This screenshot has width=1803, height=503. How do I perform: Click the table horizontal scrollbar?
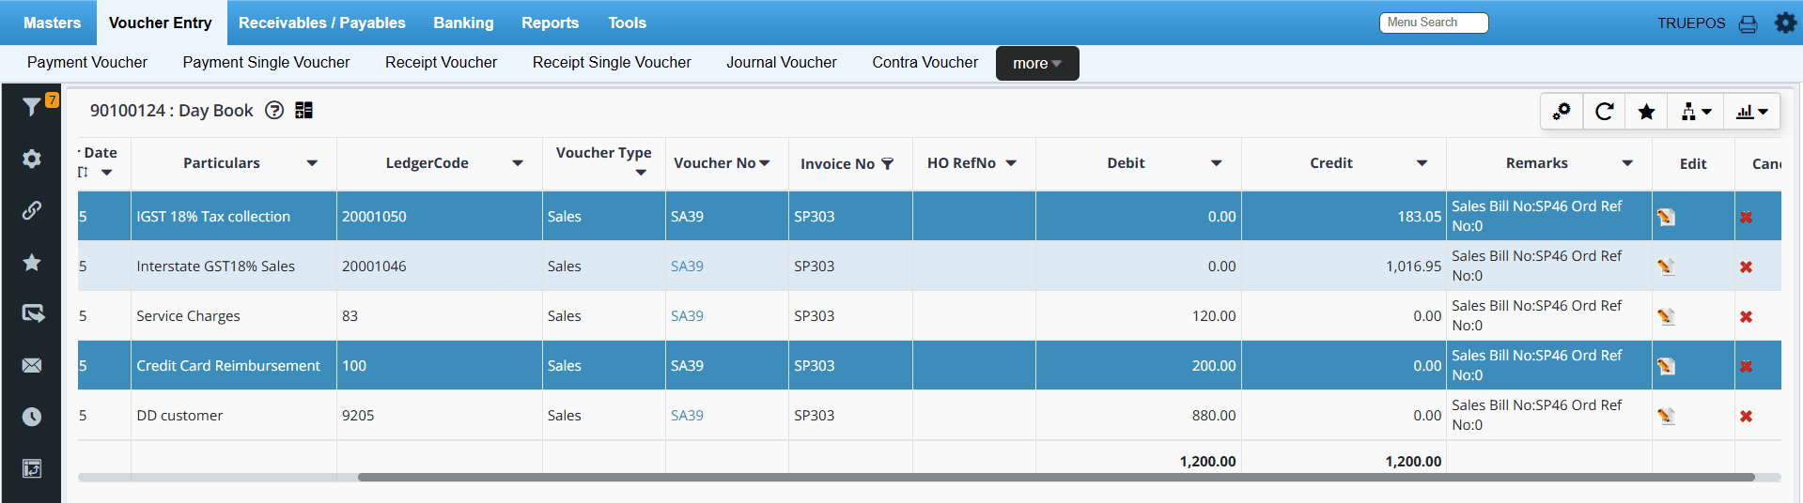tap(1056, 478)
